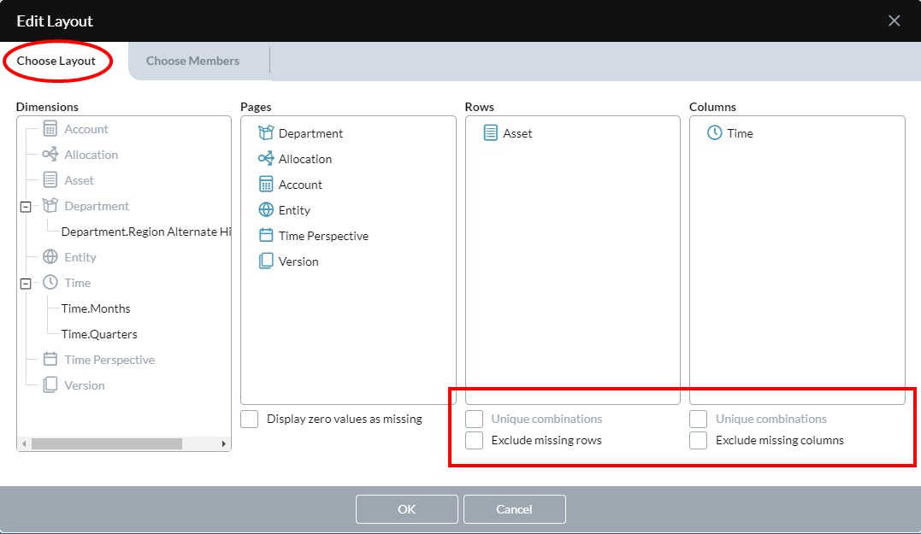Toggle Unique combinations checkbox under Columns
Screen dimensions: 921x534
699,419
